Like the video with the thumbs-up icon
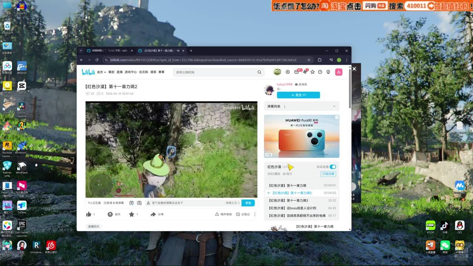The width and height of the screenshot is (473, 266). tap(89, 214)
